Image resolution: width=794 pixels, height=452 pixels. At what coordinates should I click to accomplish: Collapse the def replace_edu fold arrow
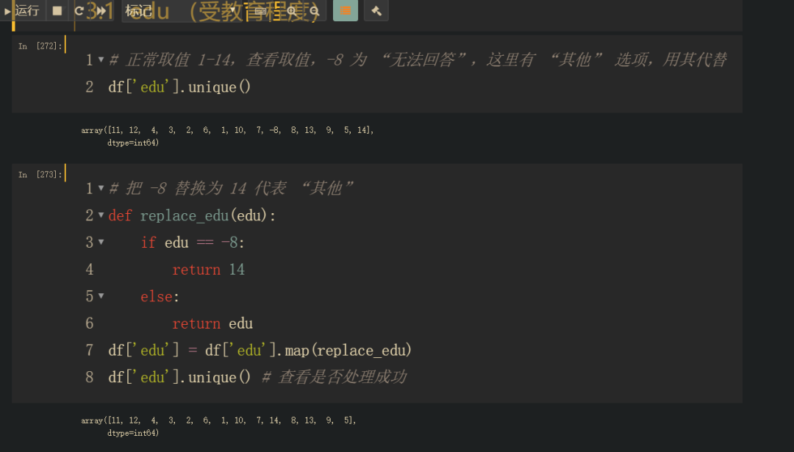[x=101, y=215]
